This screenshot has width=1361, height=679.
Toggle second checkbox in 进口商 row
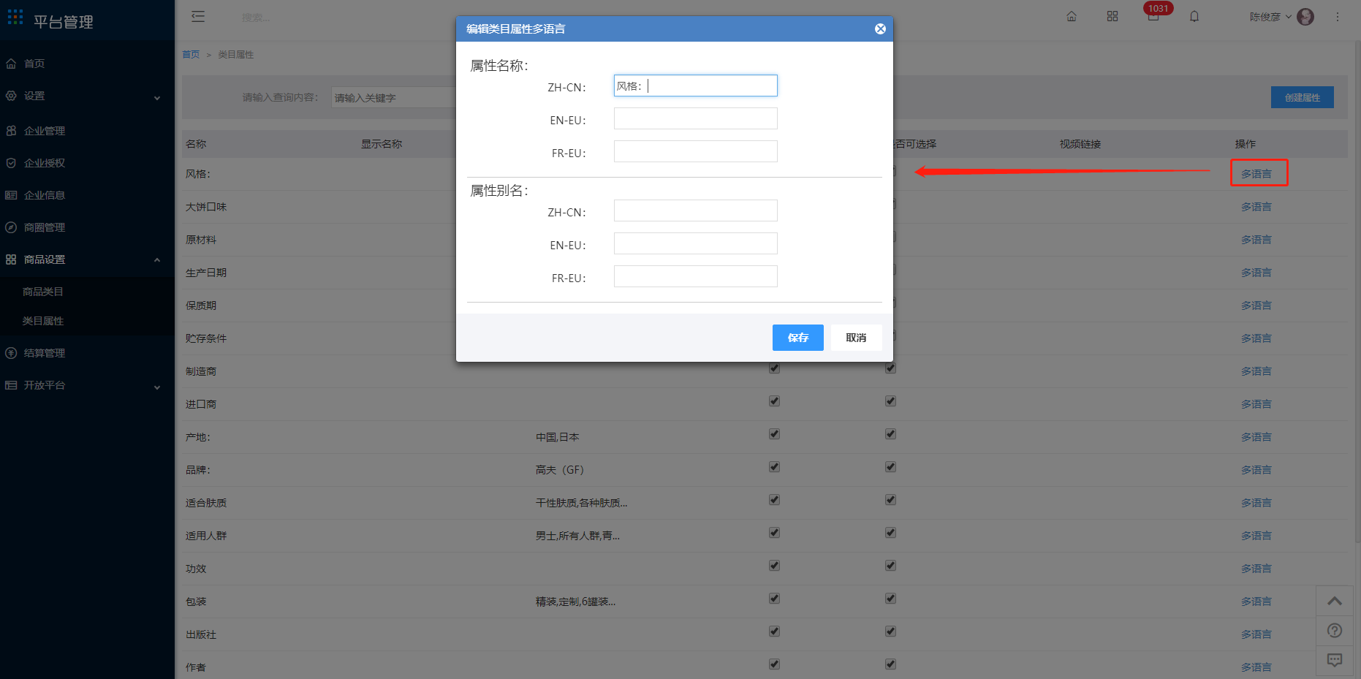point(890,401)
